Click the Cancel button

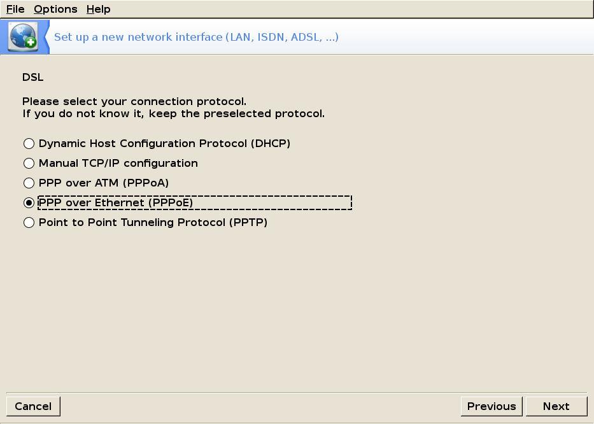pyautogui.click(x=33, y=406)
